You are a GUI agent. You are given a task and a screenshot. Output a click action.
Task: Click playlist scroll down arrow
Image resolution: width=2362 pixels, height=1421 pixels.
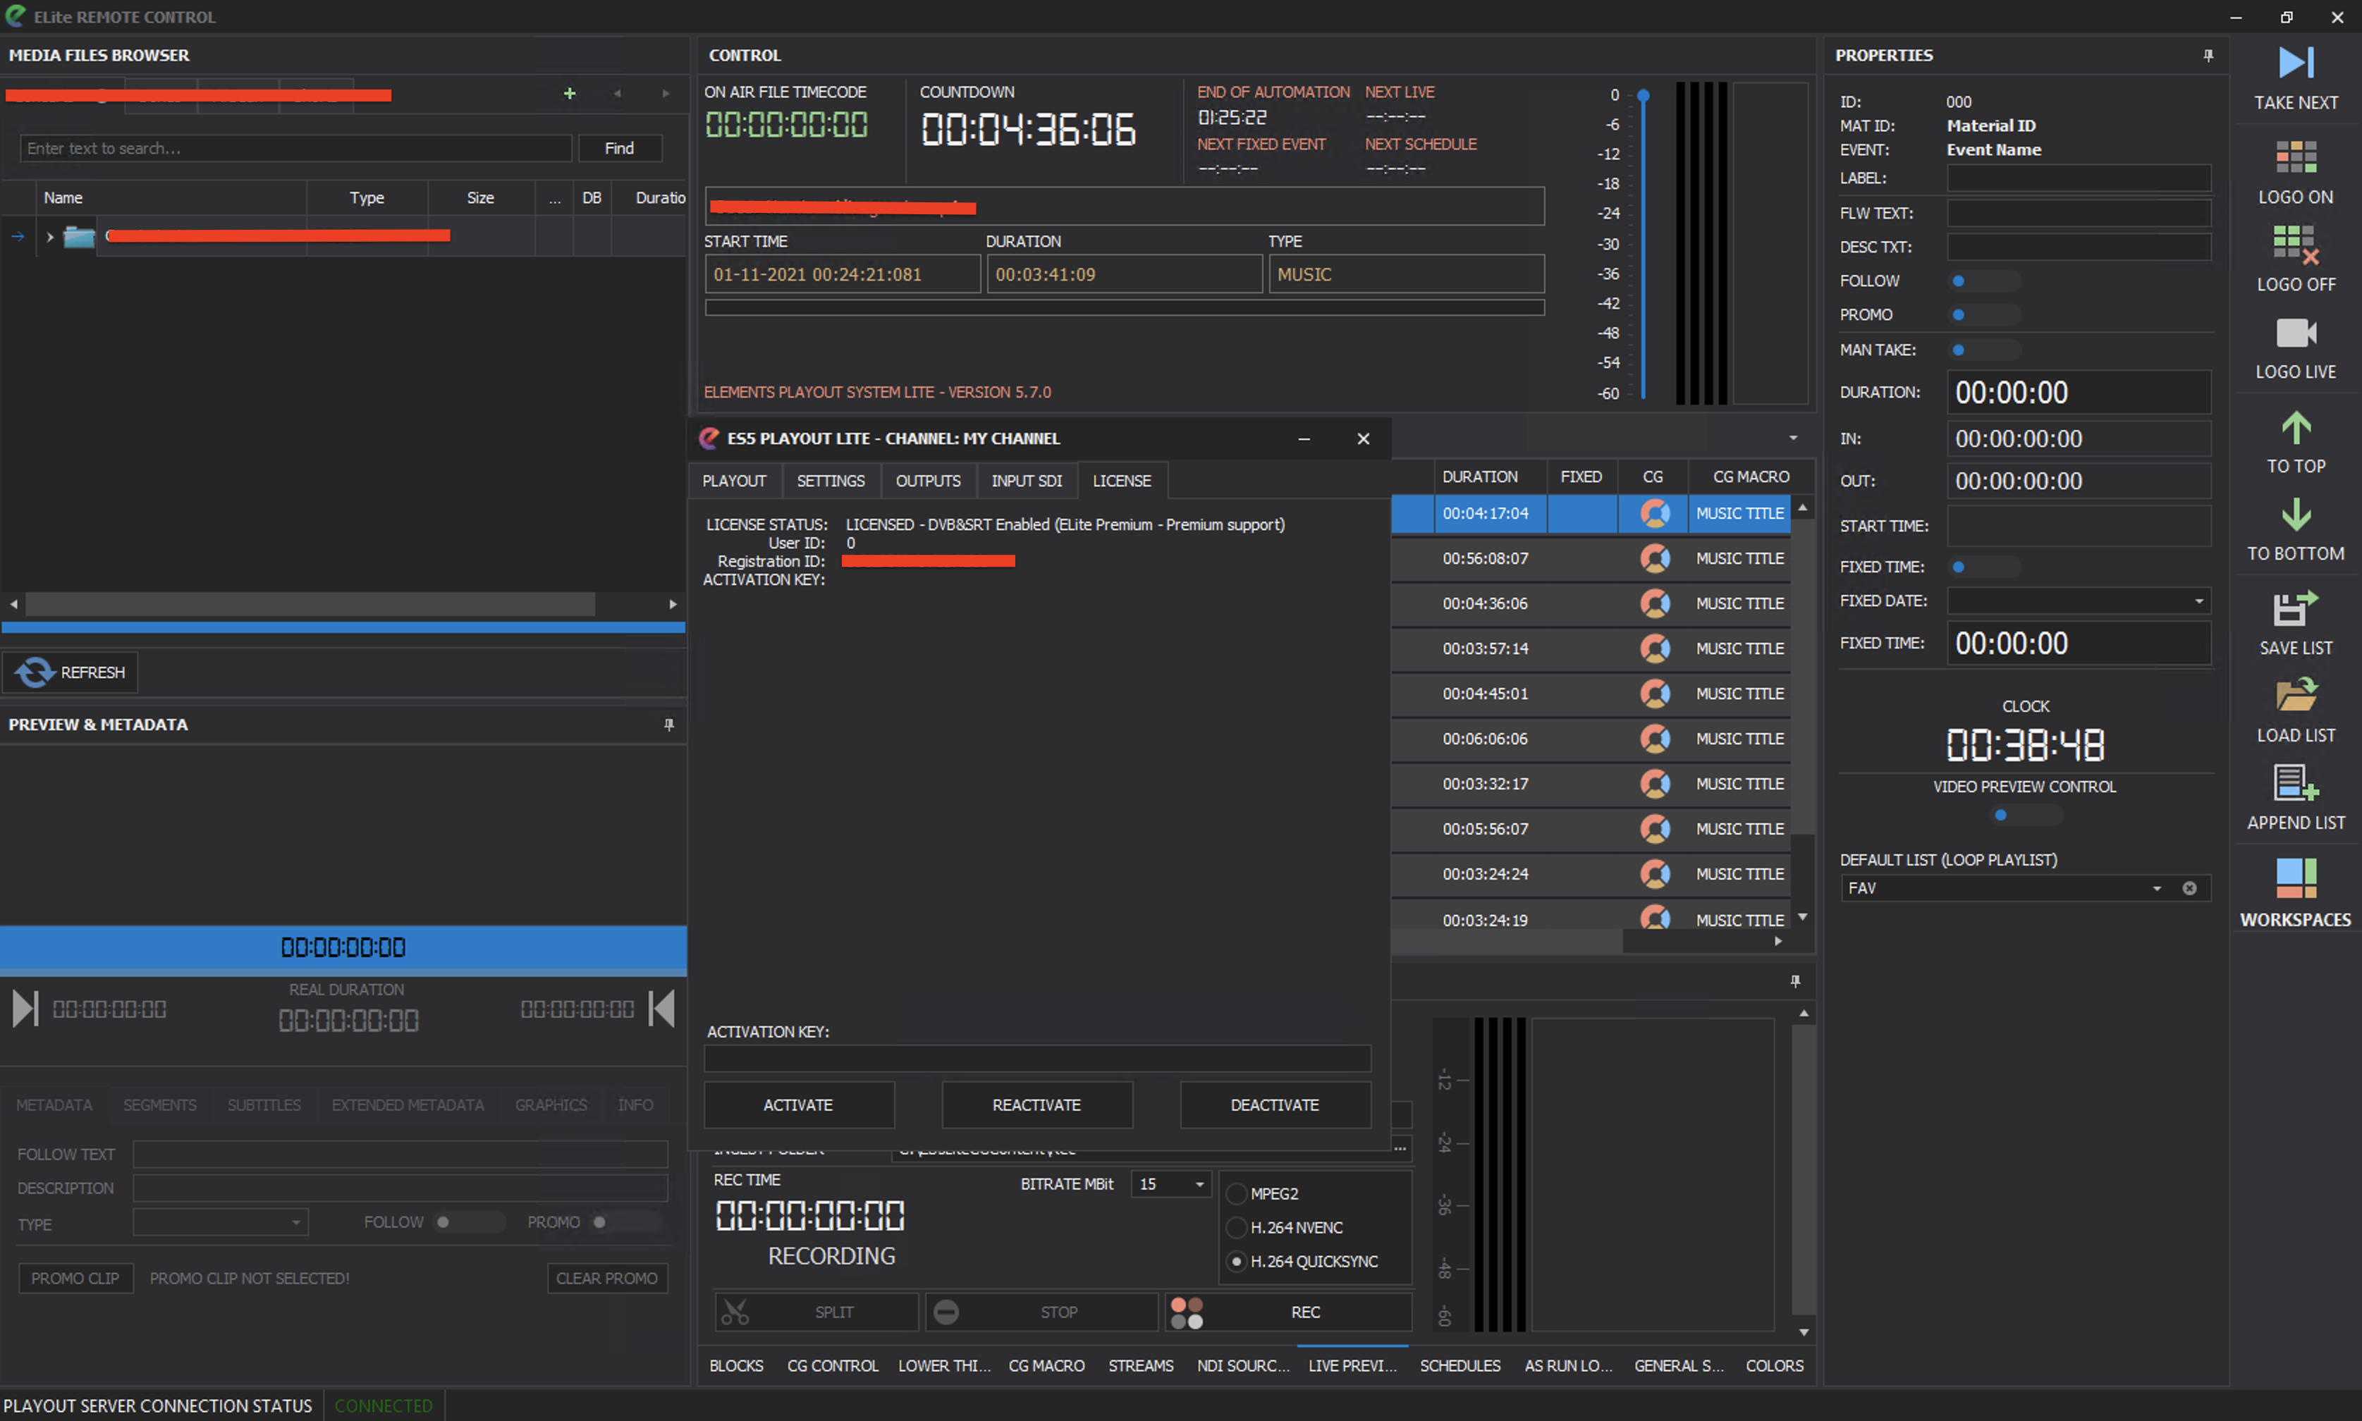(x=1803, y=916)
